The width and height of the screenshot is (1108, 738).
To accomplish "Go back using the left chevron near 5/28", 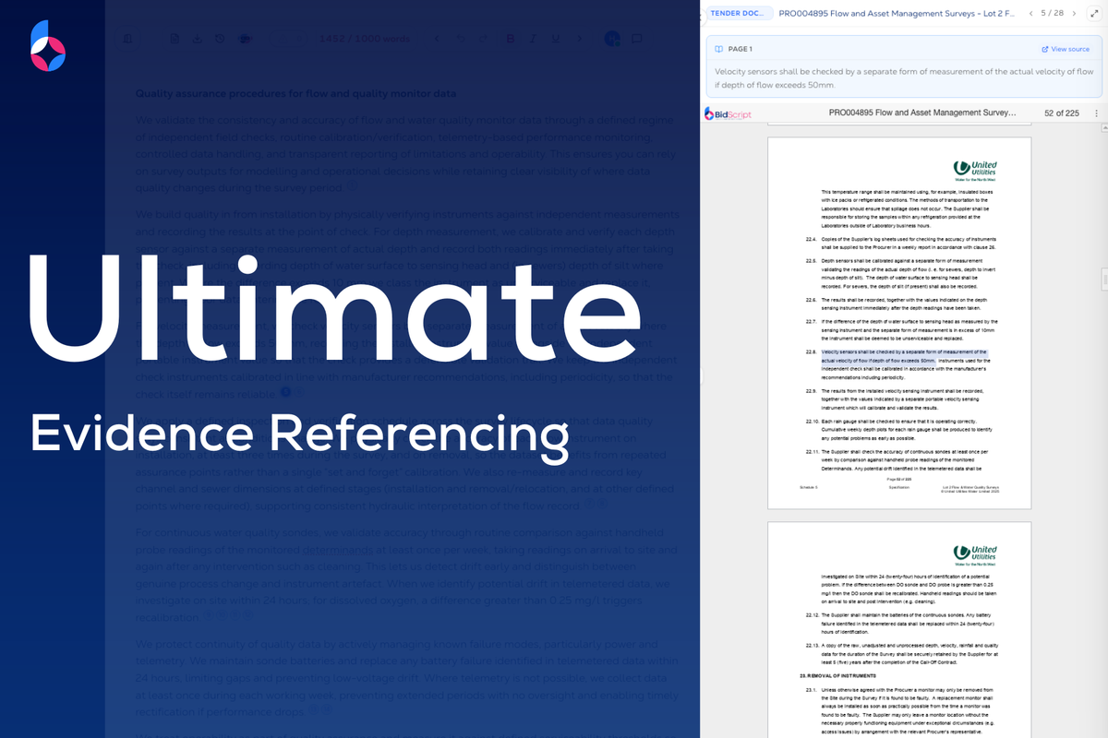I will 1030,14.
